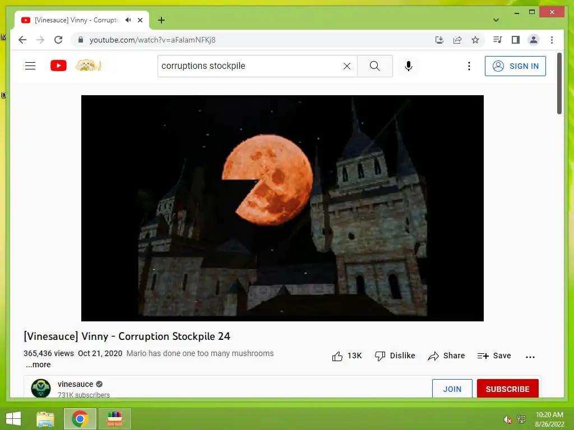This screenshot has height=430, width=574.
Task: Open the taskbar clock showing 10:20 AM
Action: tap(549, 419)
